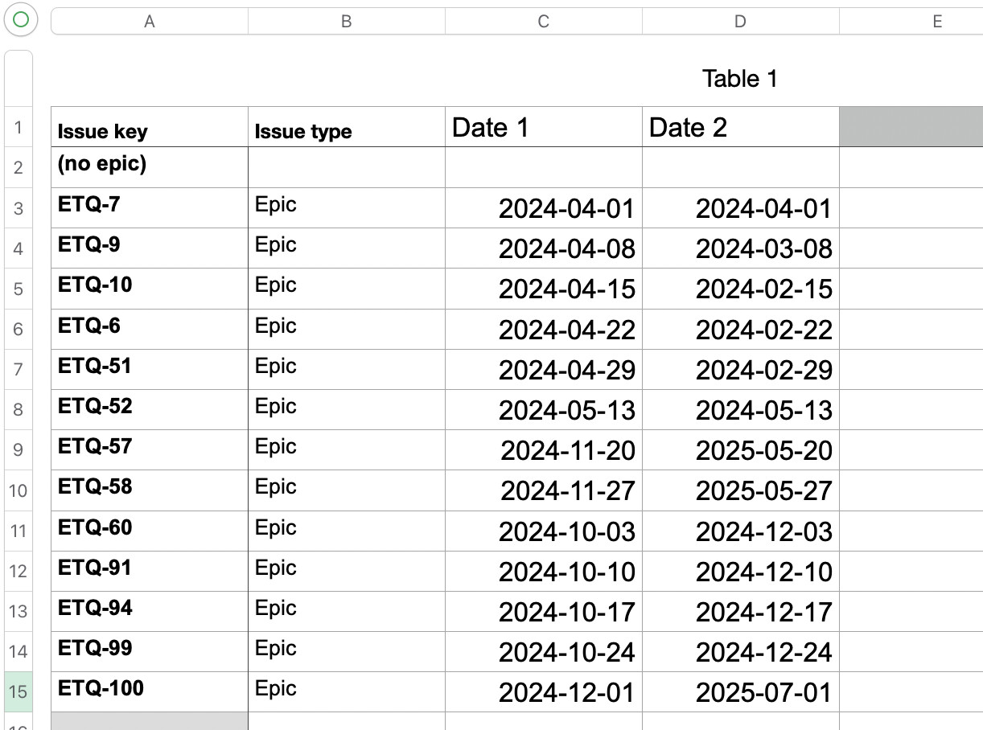The image size is (983, 730).
Task: Select the Issue key header cell
Action: coord(150,127)
